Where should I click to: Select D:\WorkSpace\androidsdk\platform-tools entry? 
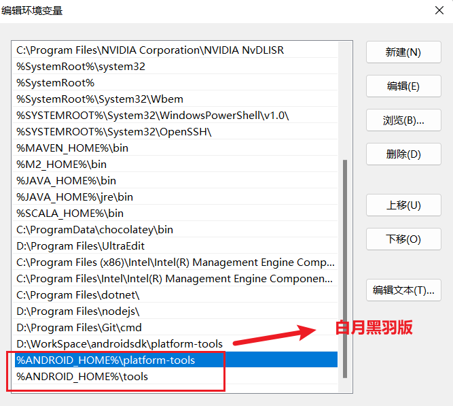175,344
